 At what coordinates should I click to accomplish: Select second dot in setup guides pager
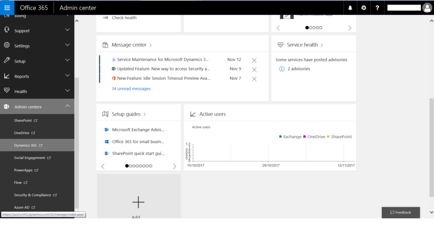point(131,166)
